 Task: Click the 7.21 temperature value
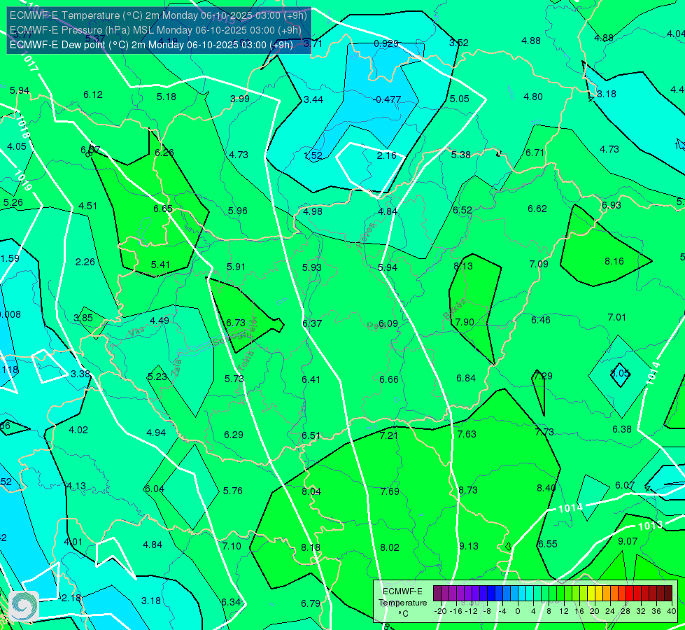point(389,435)
